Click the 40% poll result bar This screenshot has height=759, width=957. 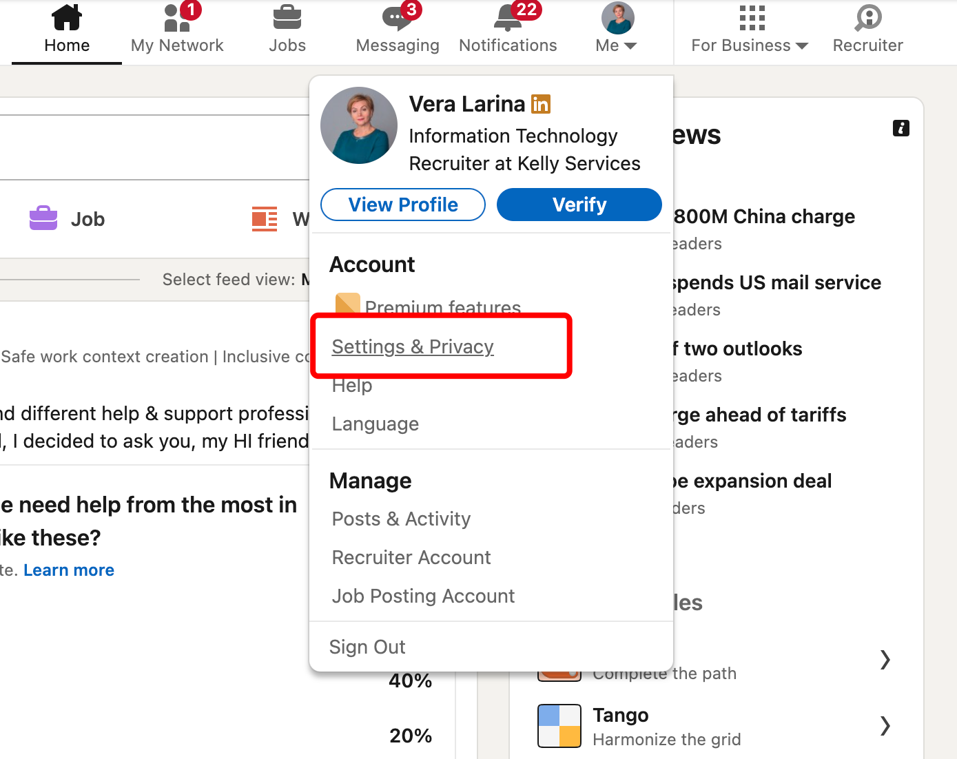coord(409,680)
